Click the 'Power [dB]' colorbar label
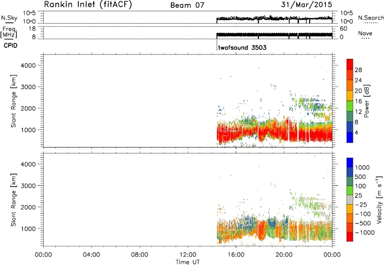Screen dimensions: 384x265 coord(366,101)
